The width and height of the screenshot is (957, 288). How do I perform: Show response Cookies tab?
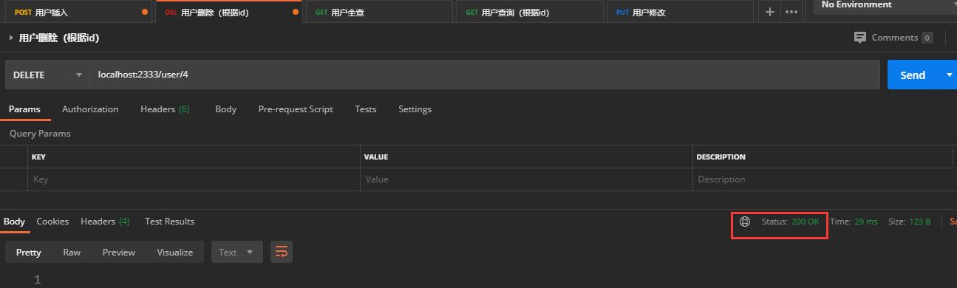52,222
